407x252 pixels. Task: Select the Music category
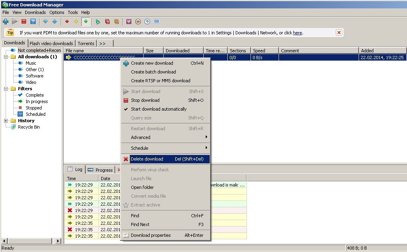pyautogui.click(x=31, y=63)
